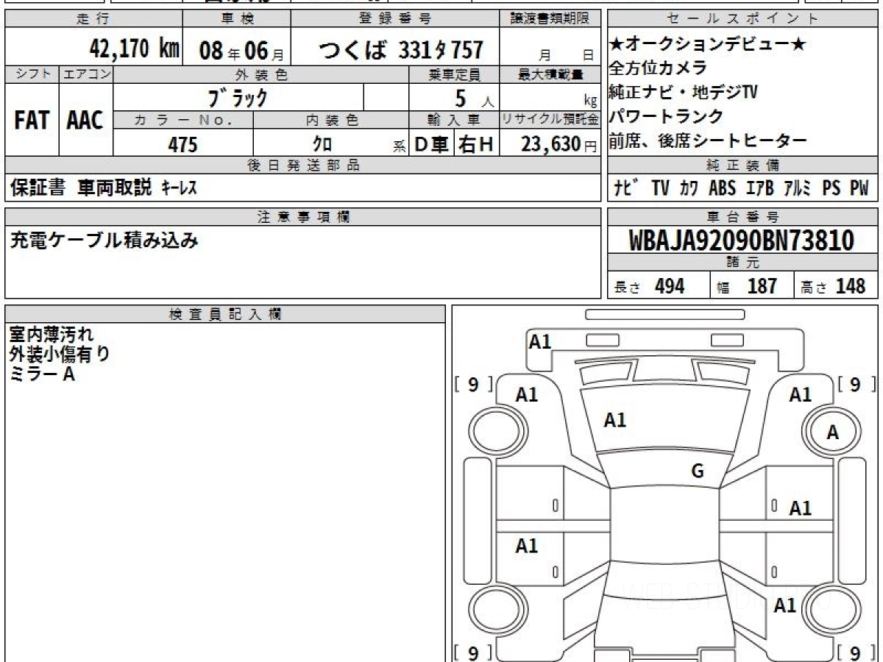Click the 最大積載量 header
This screenshot has width=883, height=662.
click(x=550, y=74)
